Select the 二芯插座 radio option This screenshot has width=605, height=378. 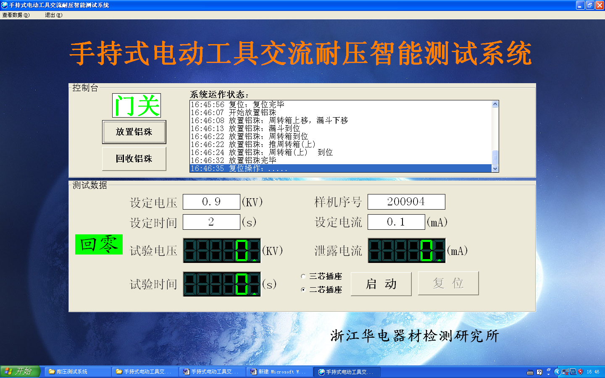[321, 290]
